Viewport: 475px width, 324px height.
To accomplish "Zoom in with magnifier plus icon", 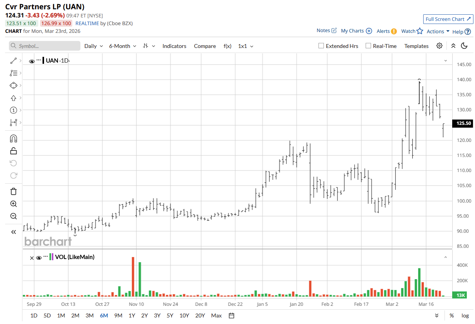I will coord(14,204).
